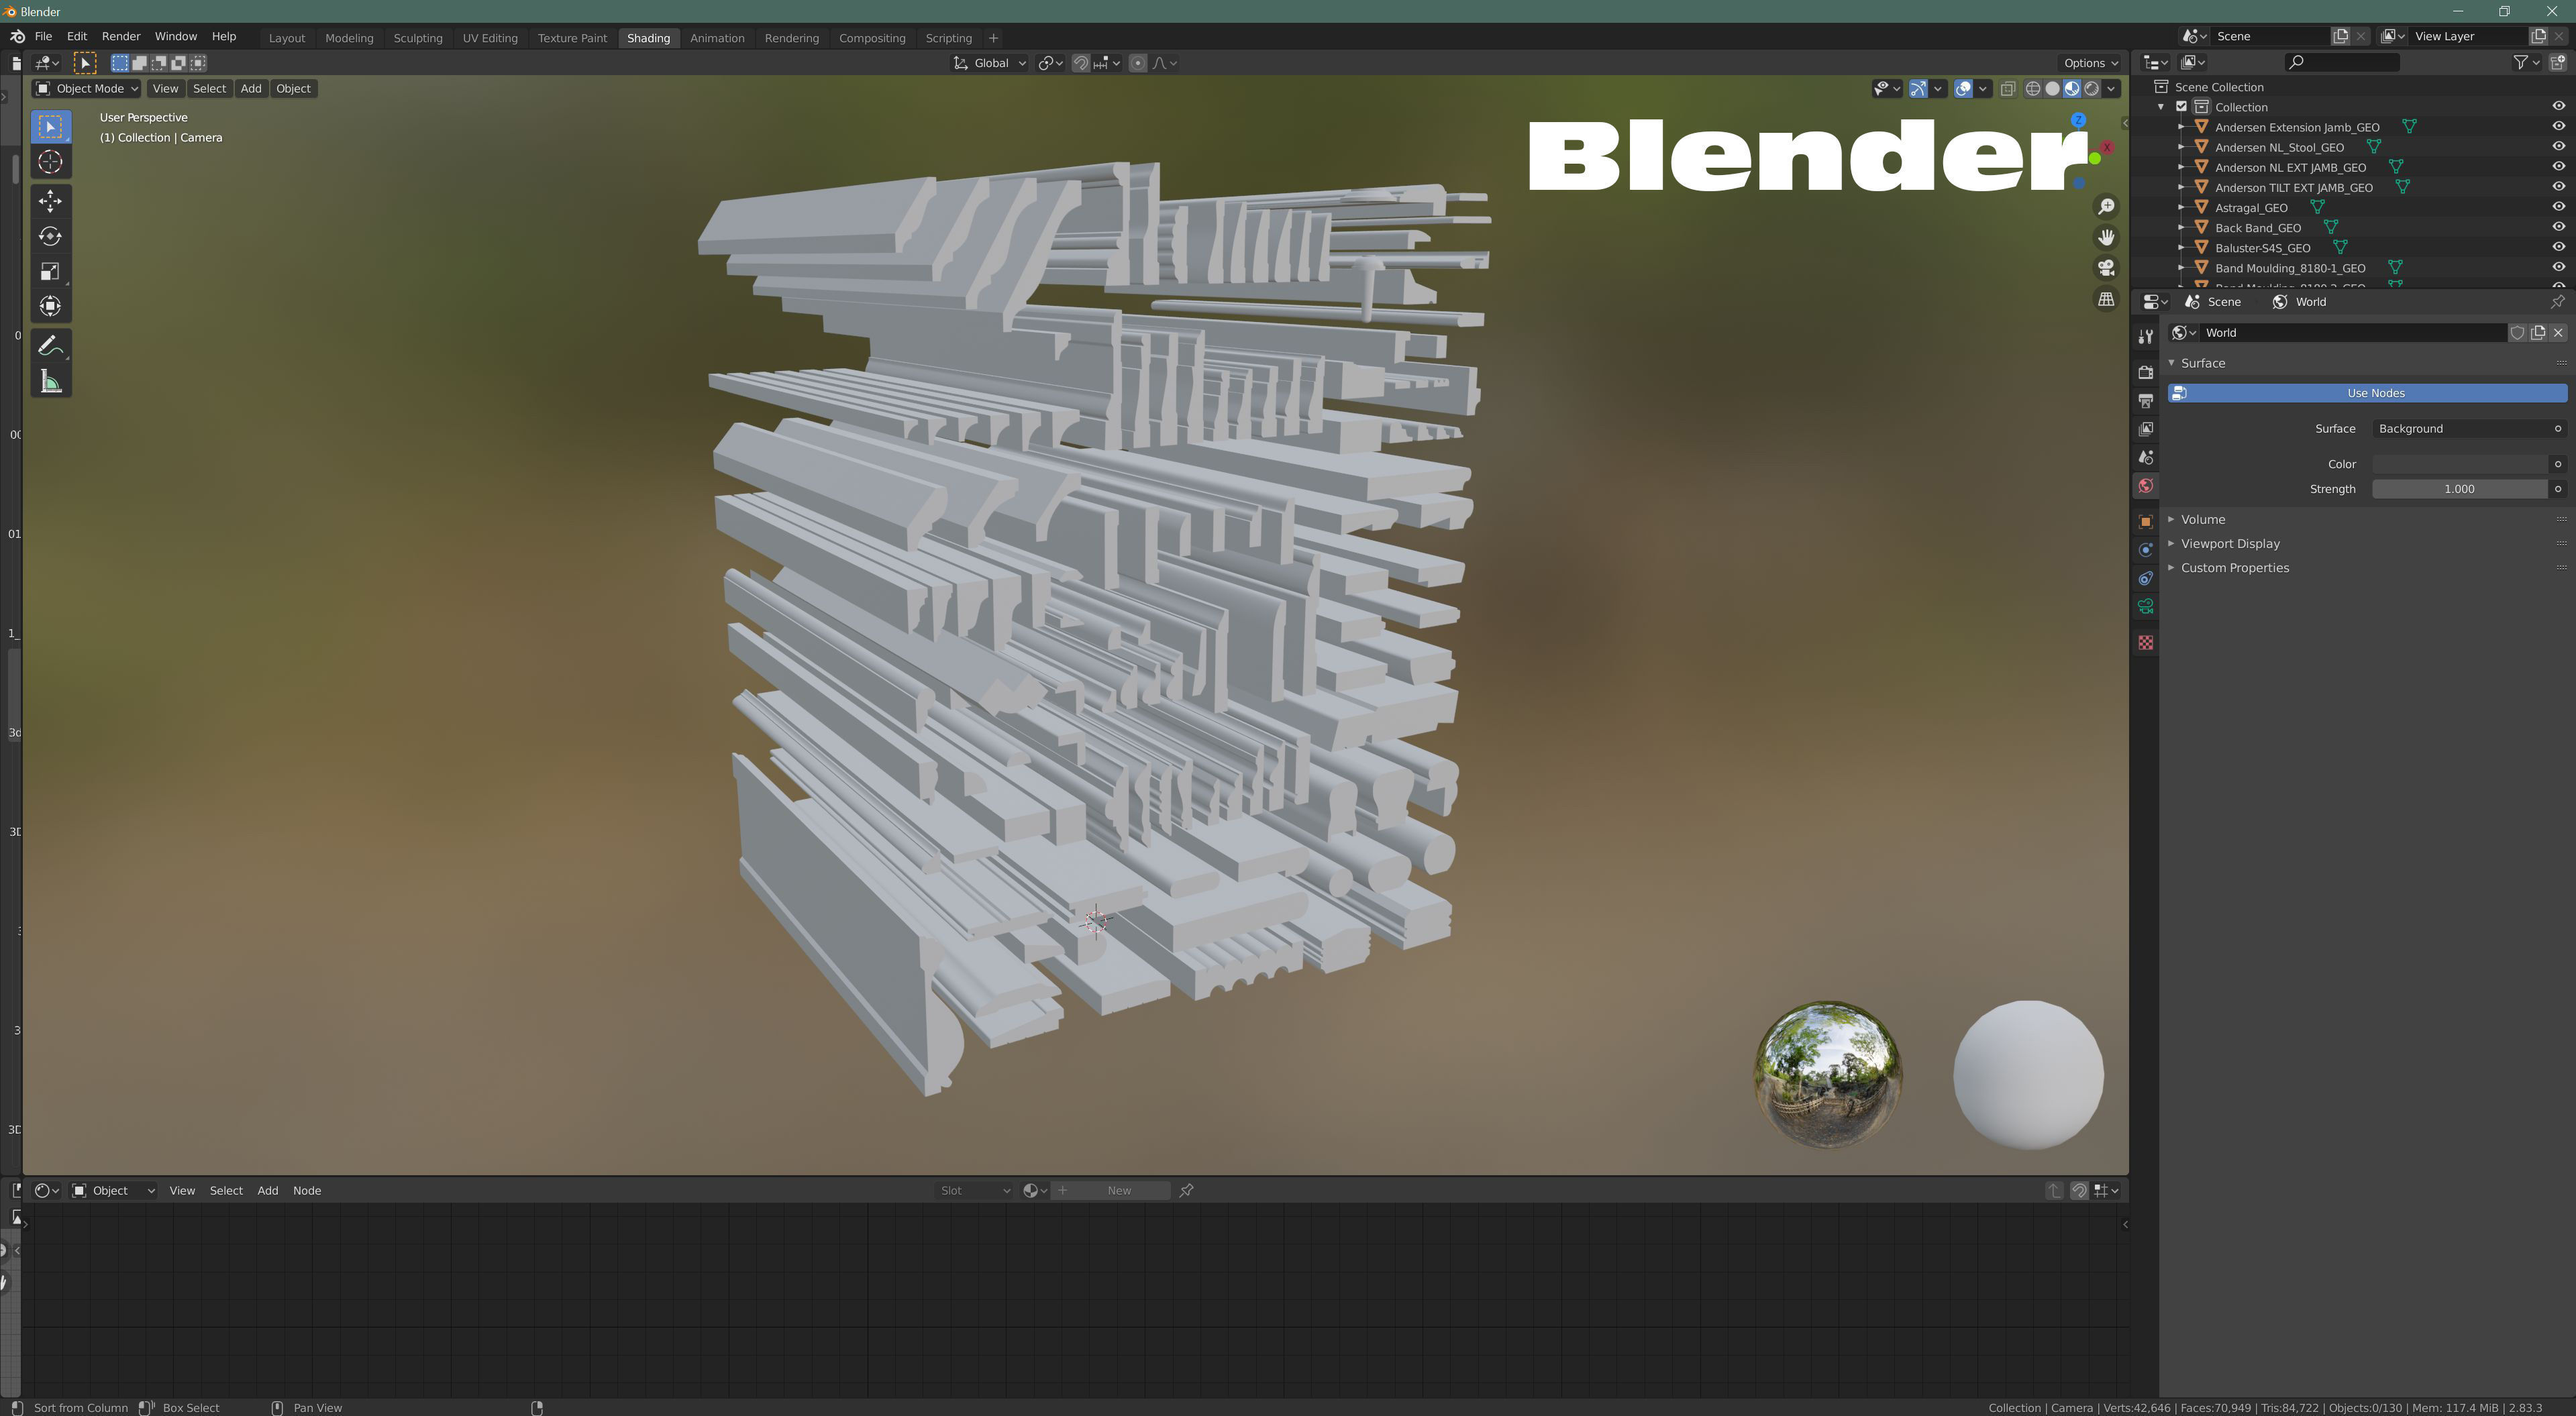The image size is (2576, 1416).
Task: Click the Strength 1.000 slider field
Action: point(2459,489)
